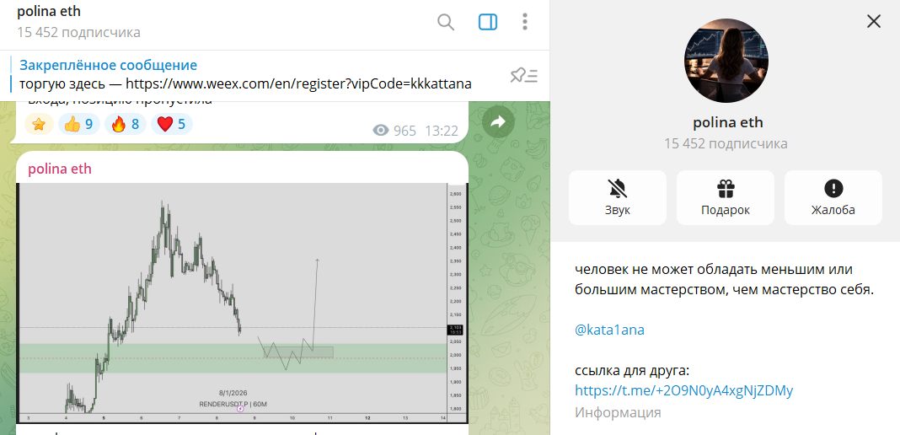Open the @kata1ana username link
900x435 pixels.
pos(609,330)
